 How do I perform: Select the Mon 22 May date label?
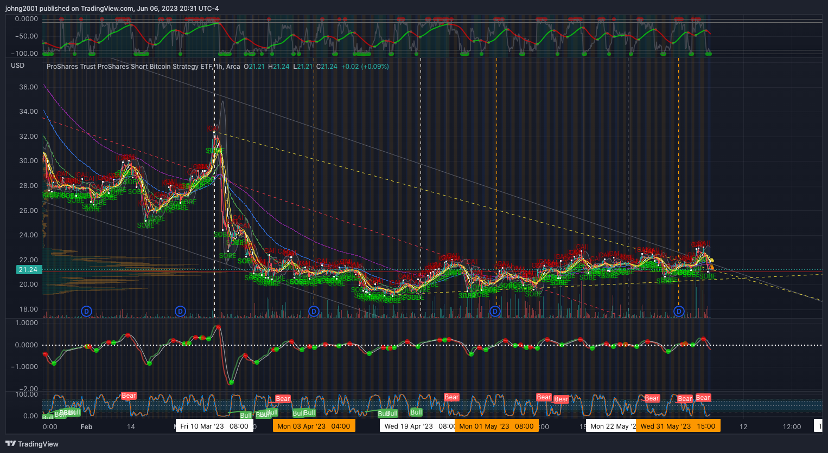tap(611, 426)
